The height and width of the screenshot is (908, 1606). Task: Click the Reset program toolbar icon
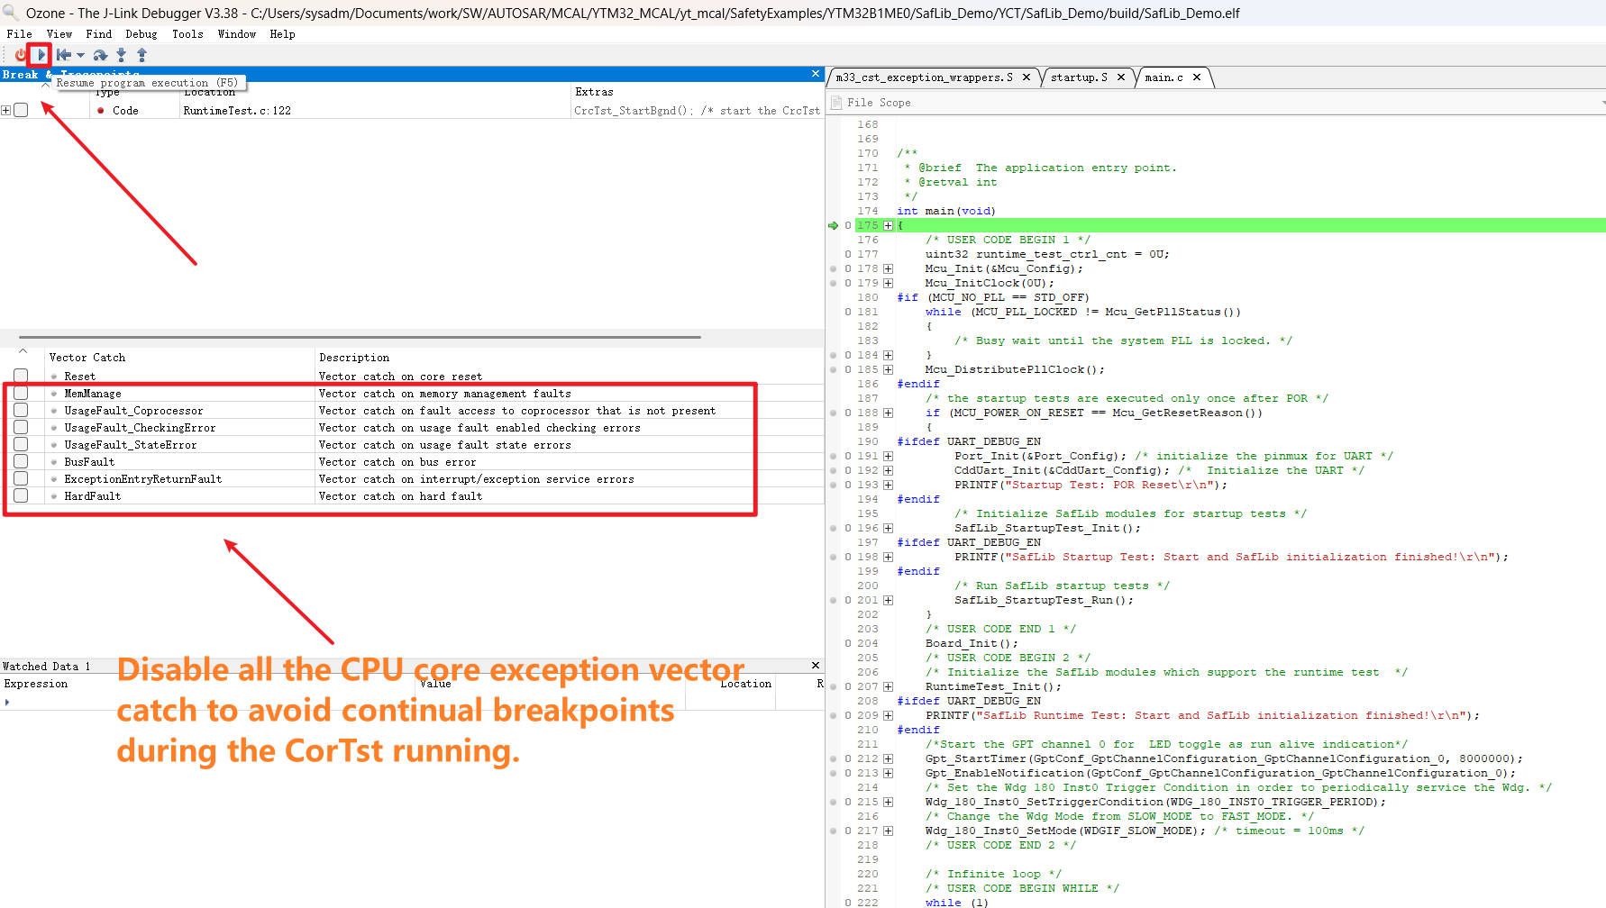pos(63,55)
